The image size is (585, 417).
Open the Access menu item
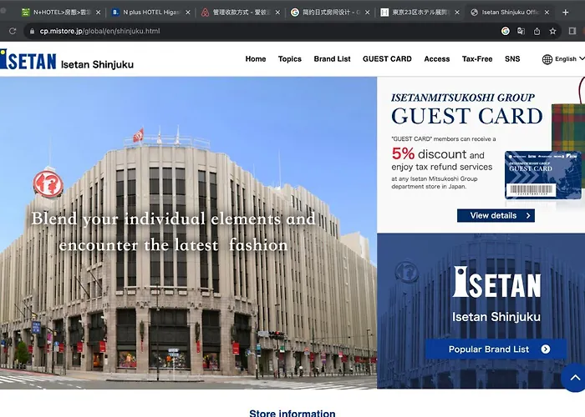point(437,59)
